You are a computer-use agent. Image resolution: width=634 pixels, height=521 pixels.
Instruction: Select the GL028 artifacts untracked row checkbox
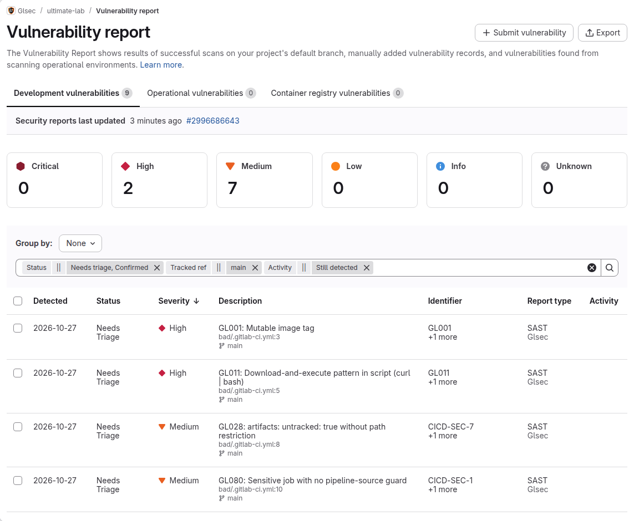click(18, 426)
